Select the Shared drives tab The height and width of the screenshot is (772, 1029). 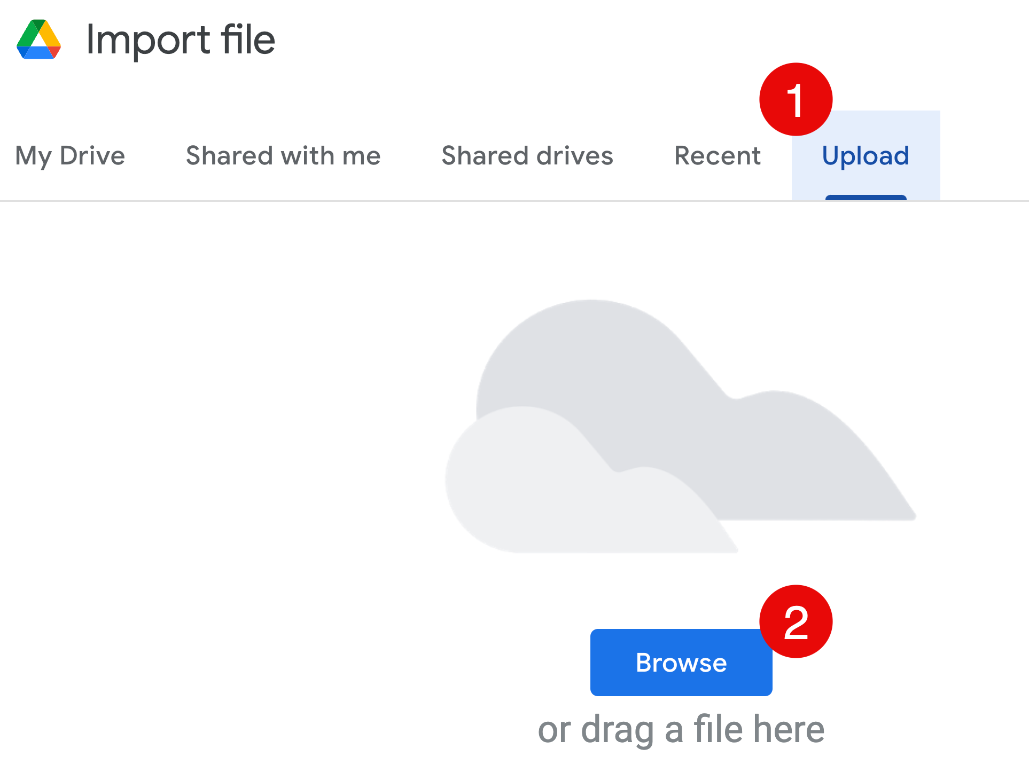[x=527, y=155]
